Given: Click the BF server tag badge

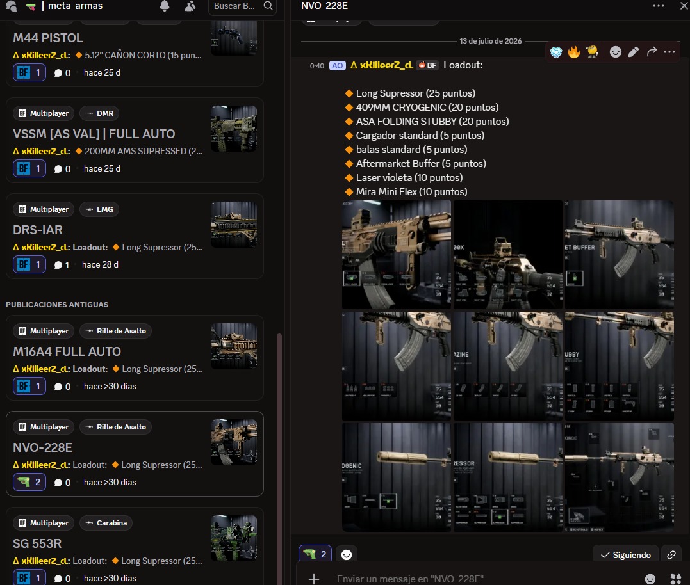Looking at the screenshot, I should click(427, 65).
